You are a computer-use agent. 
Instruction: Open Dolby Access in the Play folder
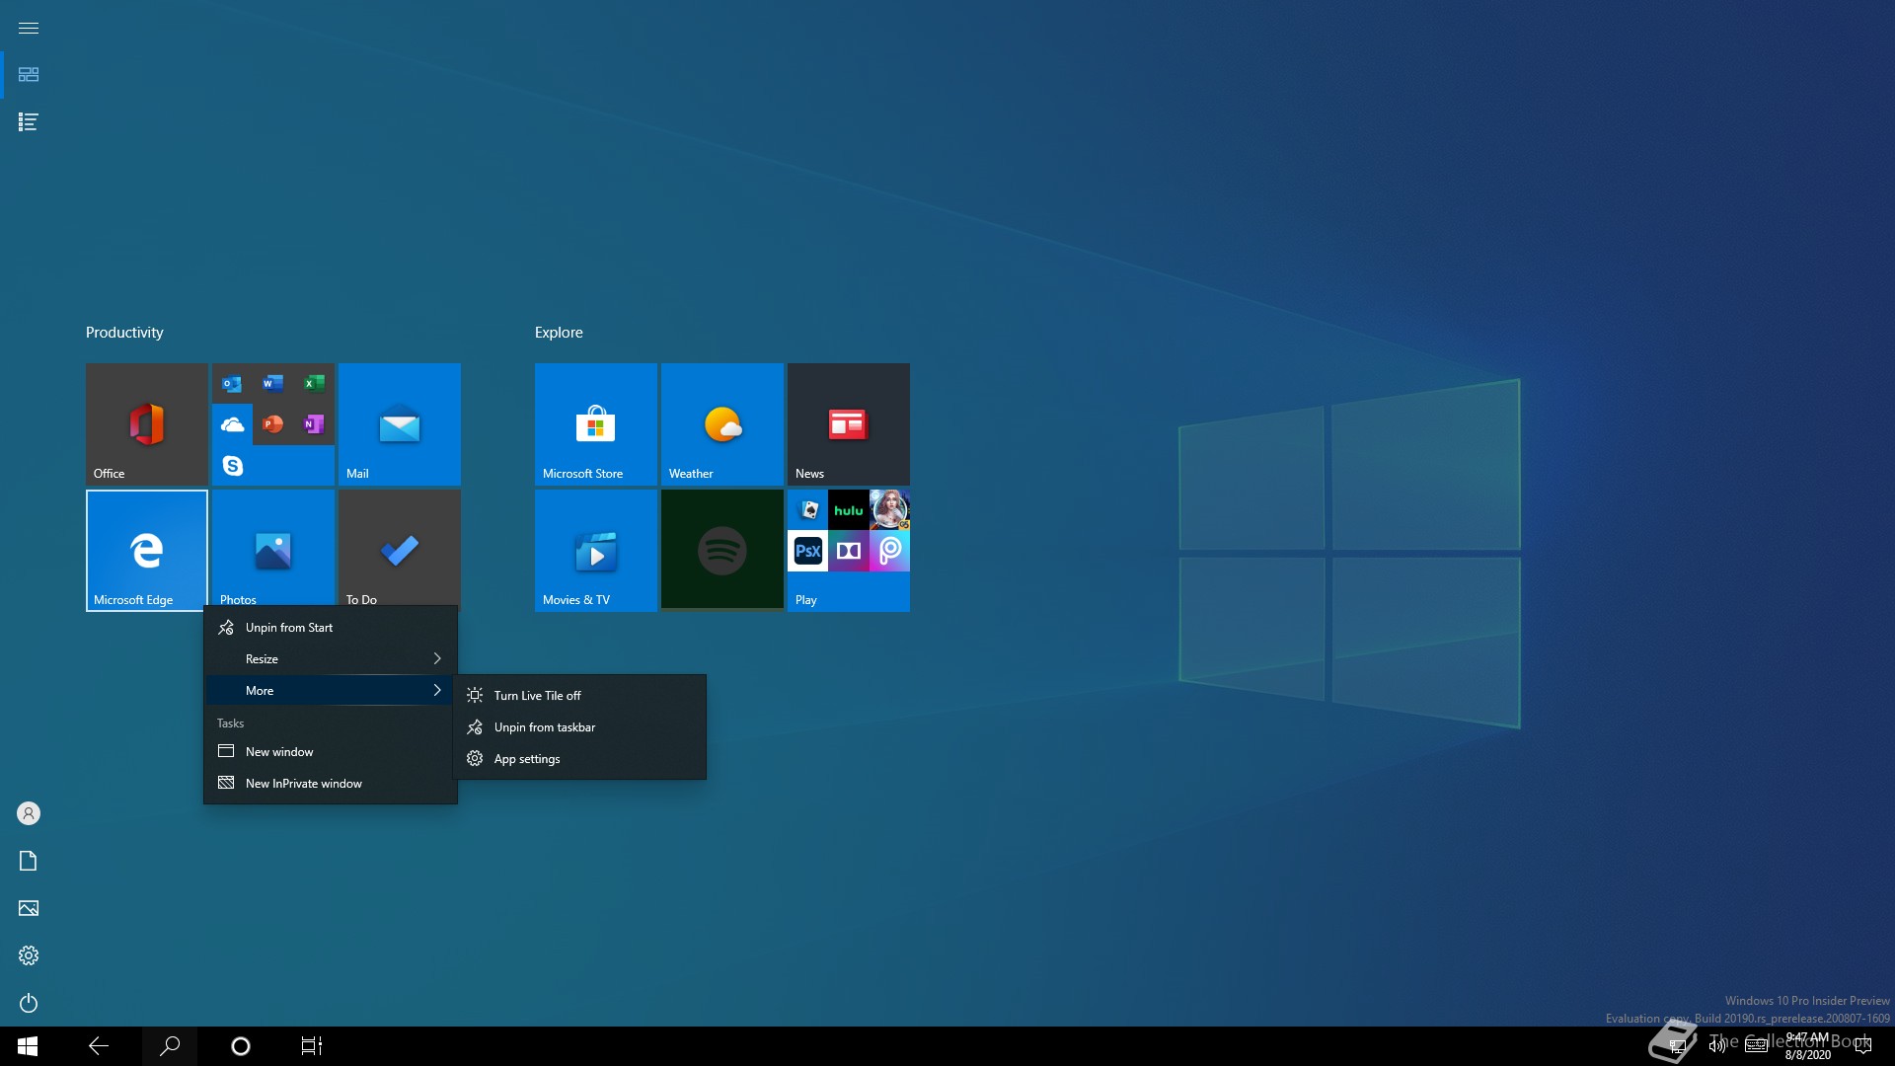849,551
